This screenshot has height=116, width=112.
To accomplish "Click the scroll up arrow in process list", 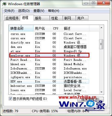I will (101, 28).
